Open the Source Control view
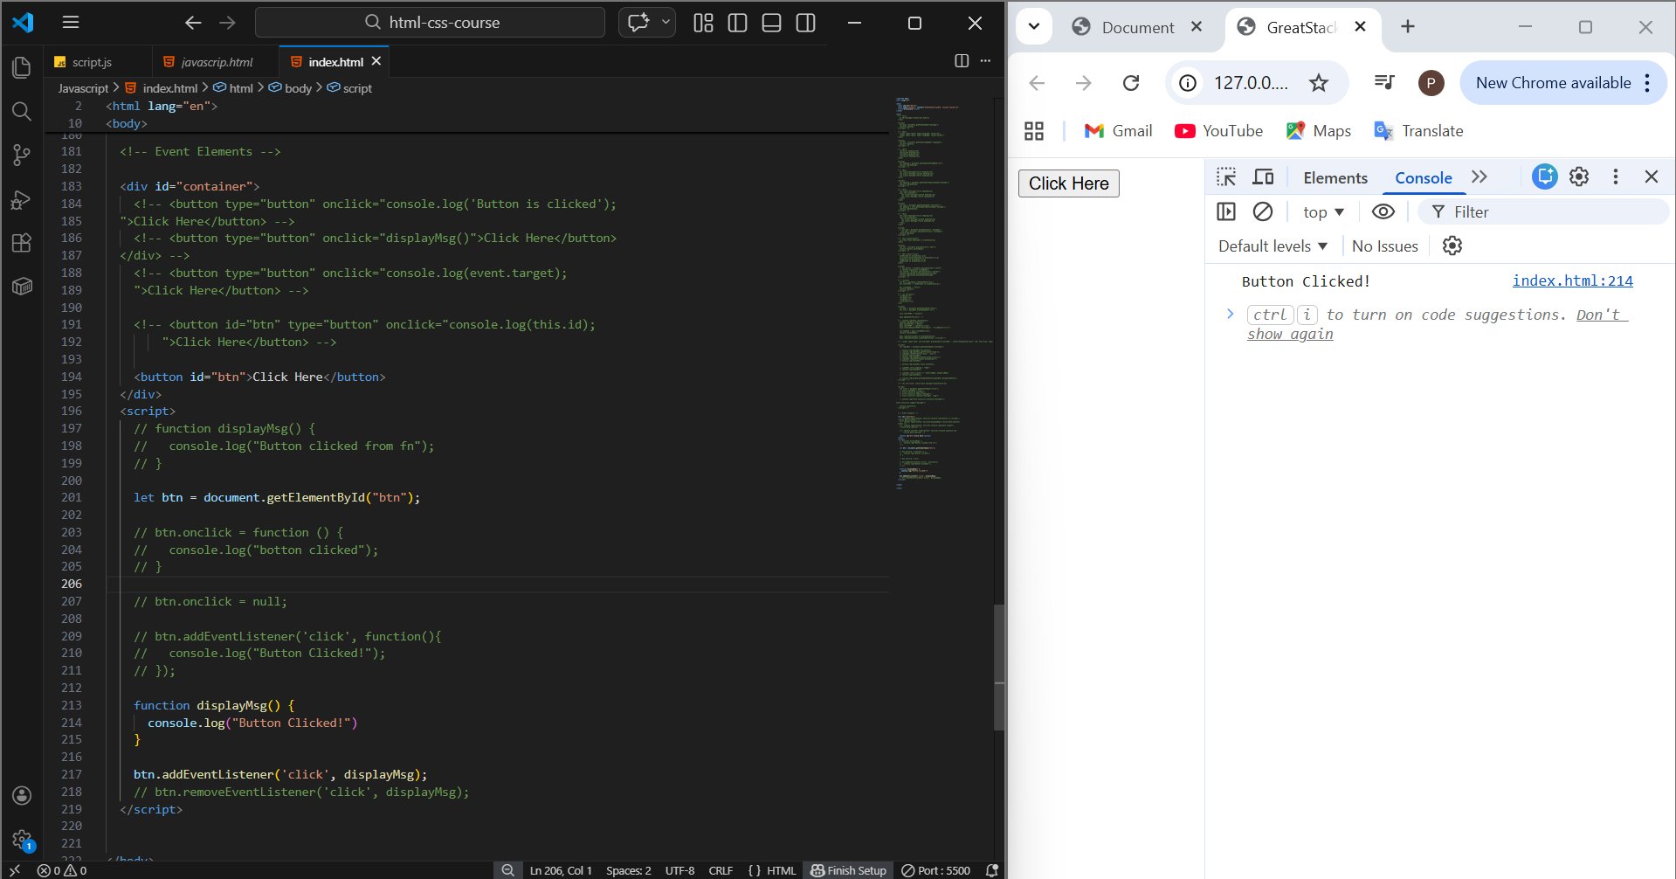 pos(22,156)
